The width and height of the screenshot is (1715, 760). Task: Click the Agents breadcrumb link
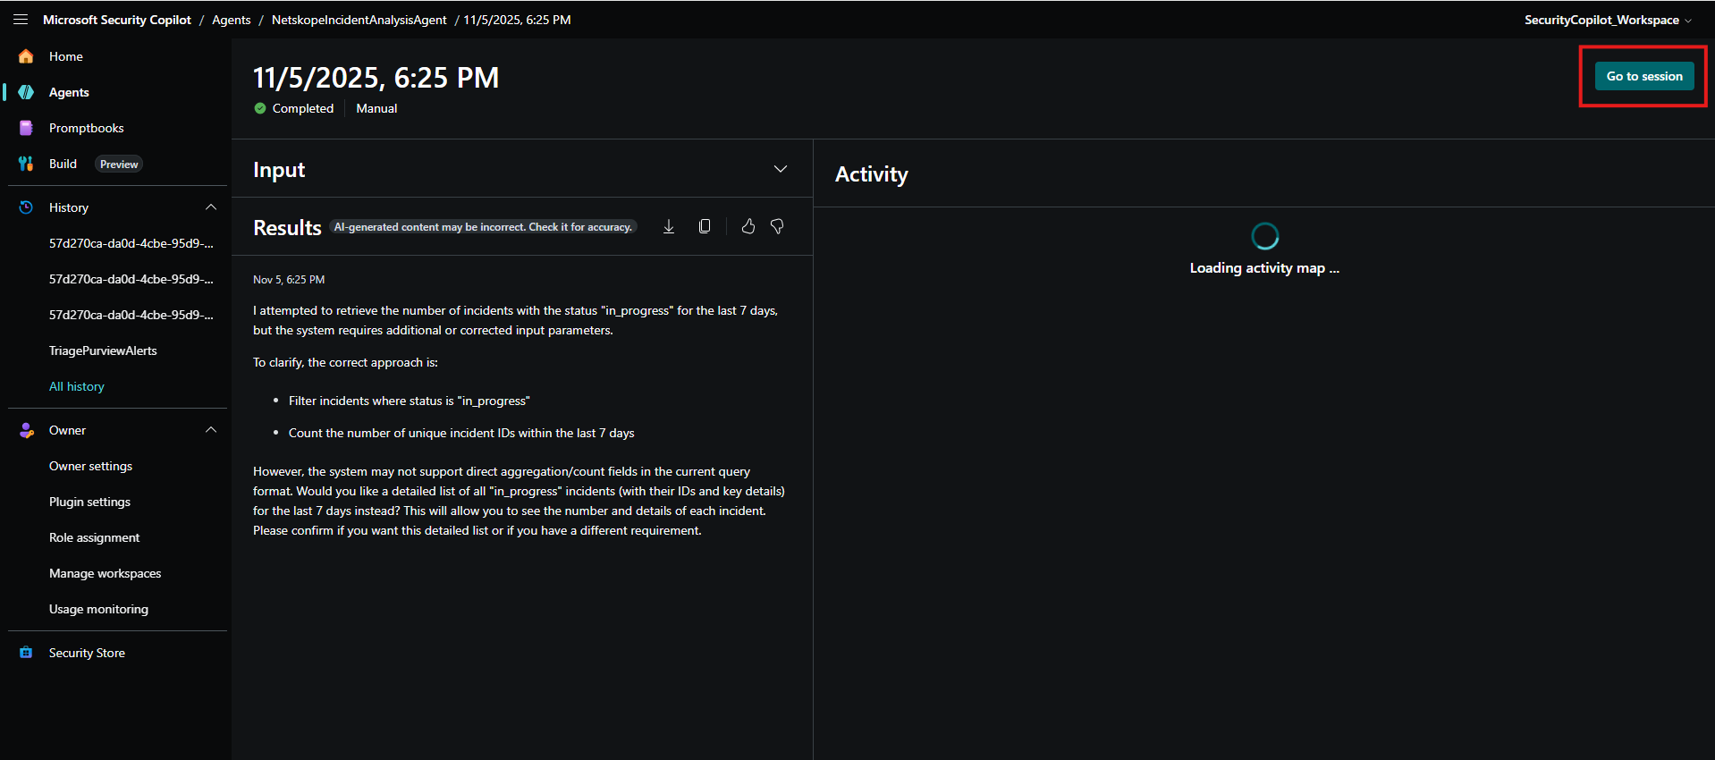click(x=231, y=20)
